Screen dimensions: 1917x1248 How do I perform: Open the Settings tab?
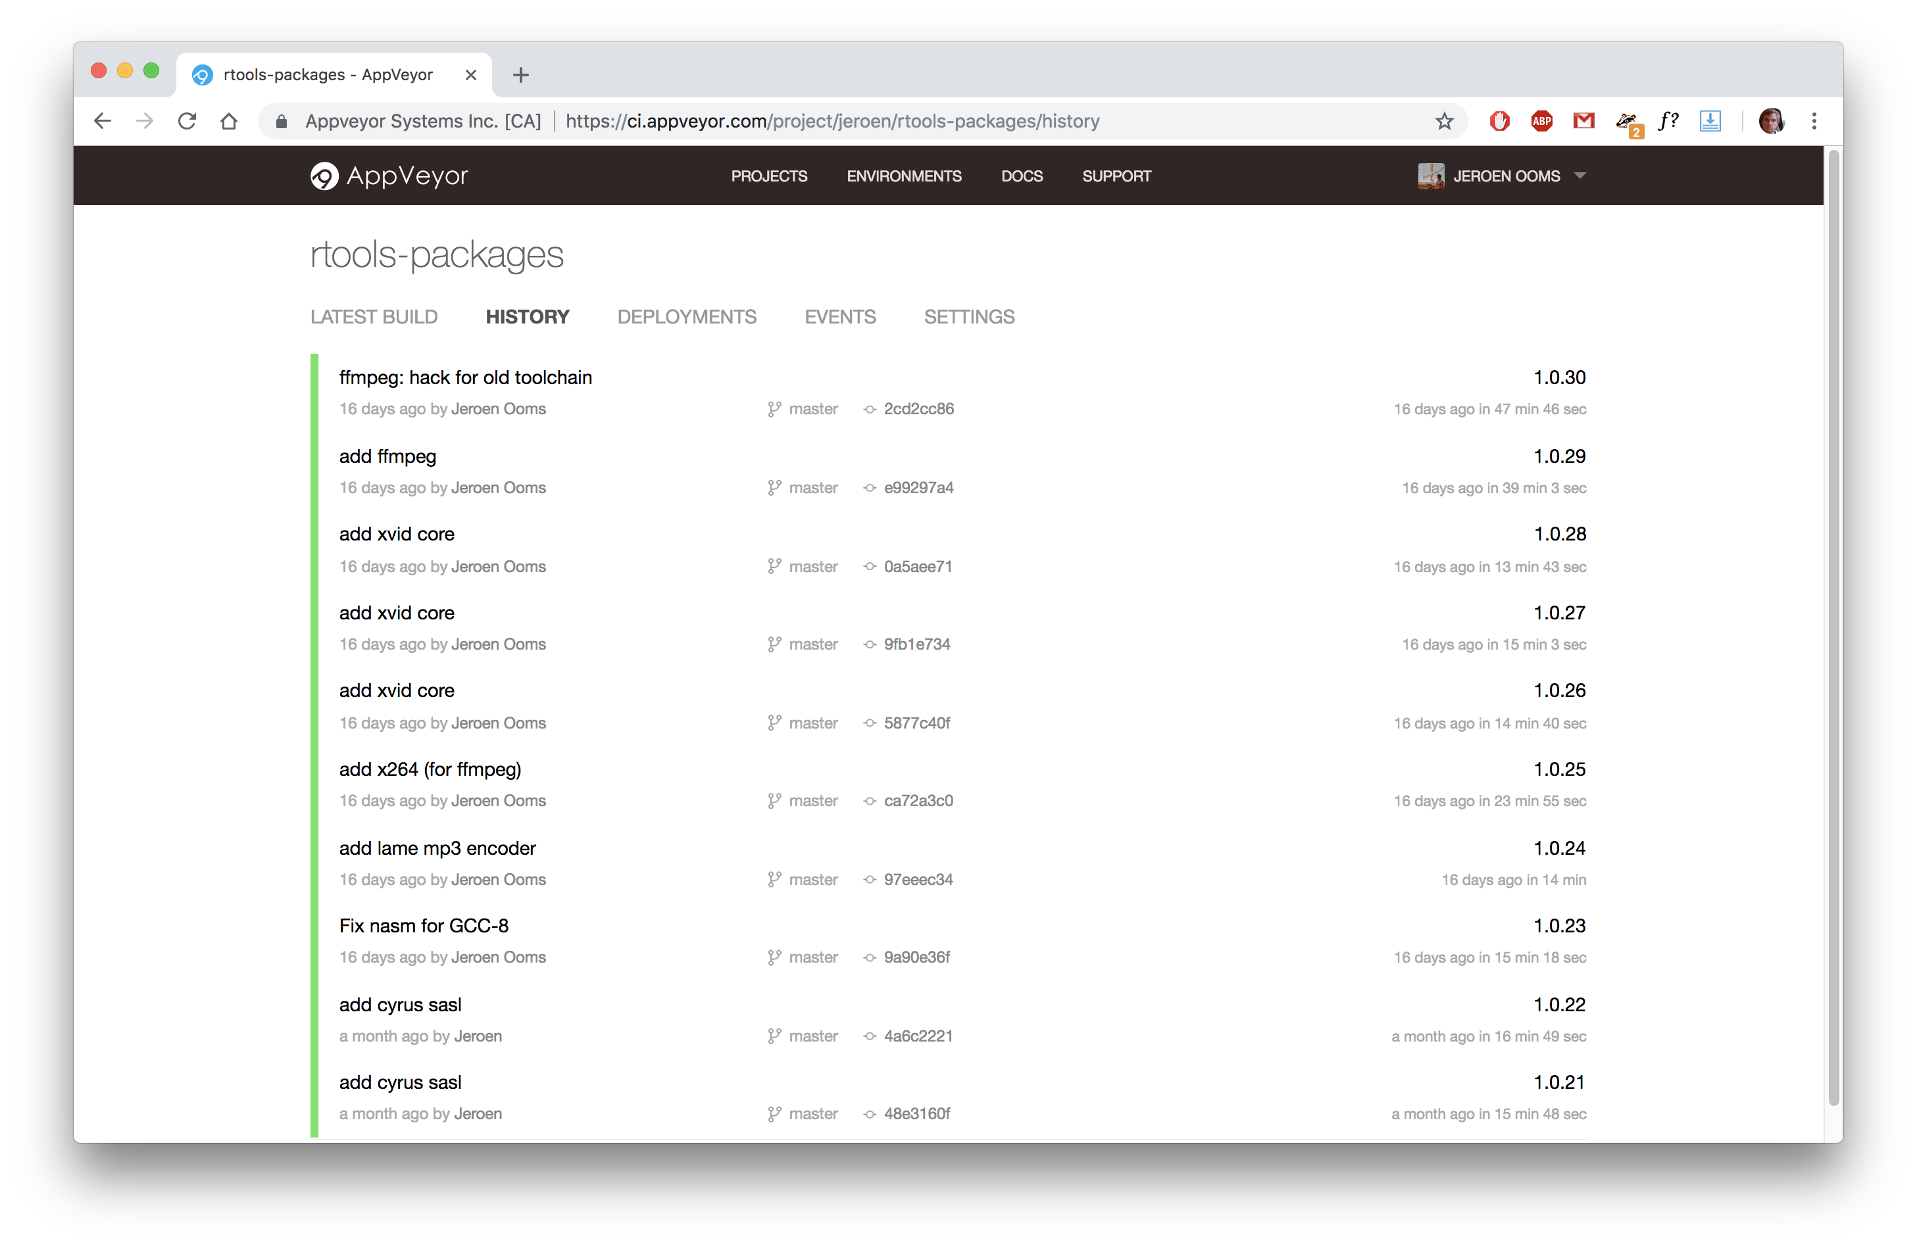point(969,317)
